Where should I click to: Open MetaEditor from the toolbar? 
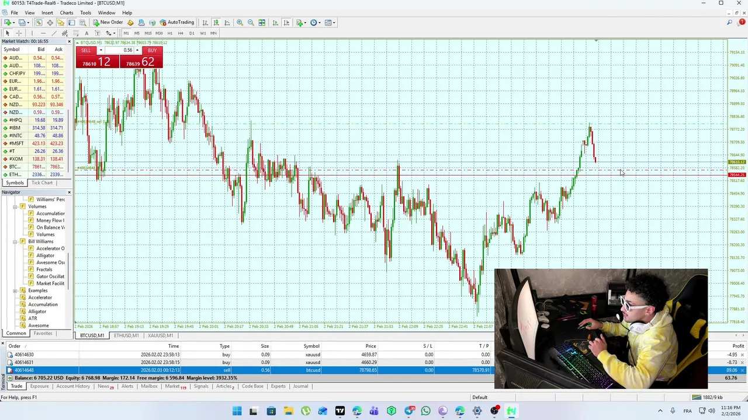[130, 22]
